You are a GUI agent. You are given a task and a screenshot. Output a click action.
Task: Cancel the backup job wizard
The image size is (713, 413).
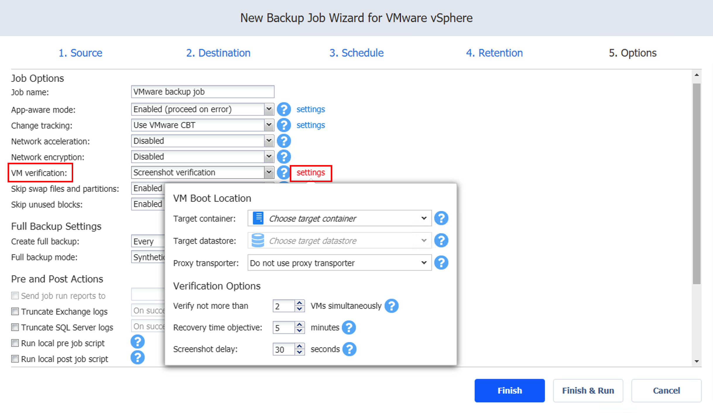666,391
